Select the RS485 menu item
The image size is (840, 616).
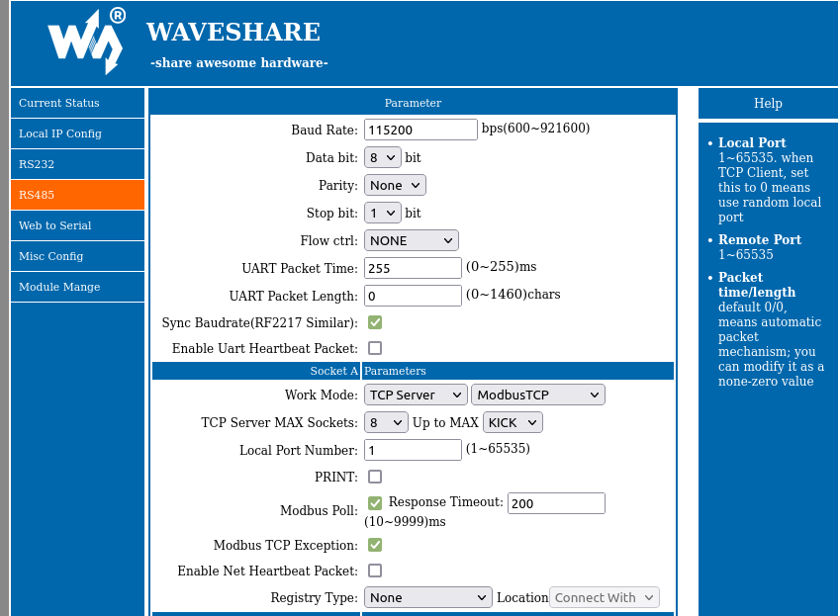point(77,195)
